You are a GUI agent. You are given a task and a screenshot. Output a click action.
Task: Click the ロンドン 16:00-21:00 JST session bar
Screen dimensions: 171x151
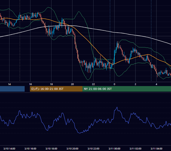[x=56, y=89]
